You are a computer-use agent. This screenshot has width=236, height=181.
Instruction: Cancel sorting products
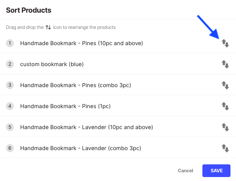(x=185, y=171)
